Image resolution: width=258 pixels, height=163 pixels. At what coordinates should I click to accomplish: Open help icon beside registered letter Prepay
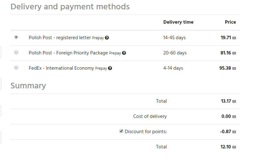pos(107,38)
